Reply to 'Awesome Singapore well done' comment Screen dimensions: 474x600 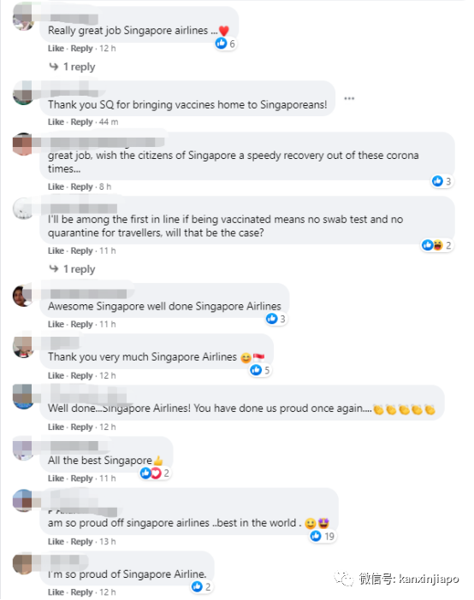point(81,325)
